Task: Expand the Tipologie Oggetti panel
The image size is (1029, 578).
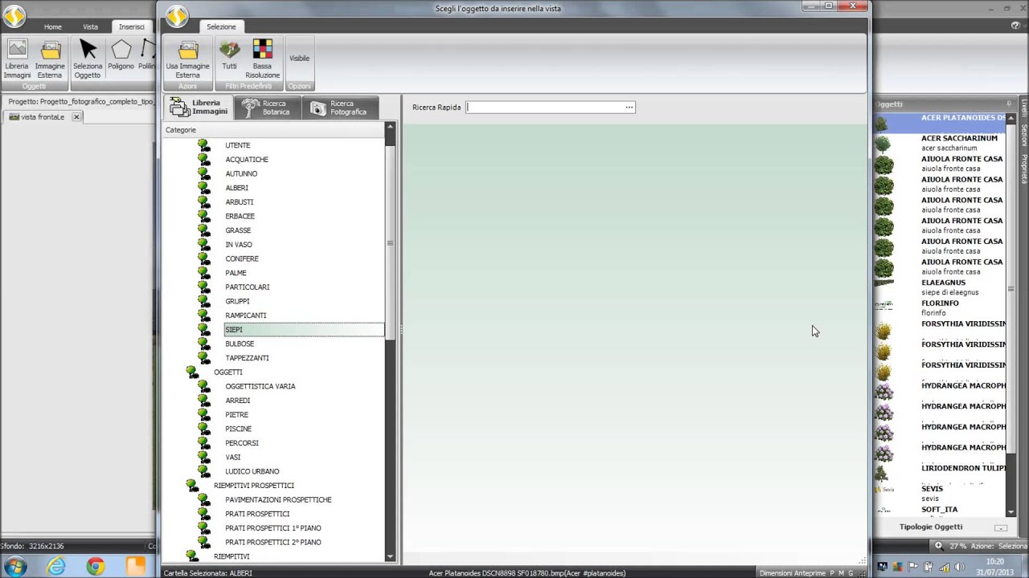Action: (1000, 527)
